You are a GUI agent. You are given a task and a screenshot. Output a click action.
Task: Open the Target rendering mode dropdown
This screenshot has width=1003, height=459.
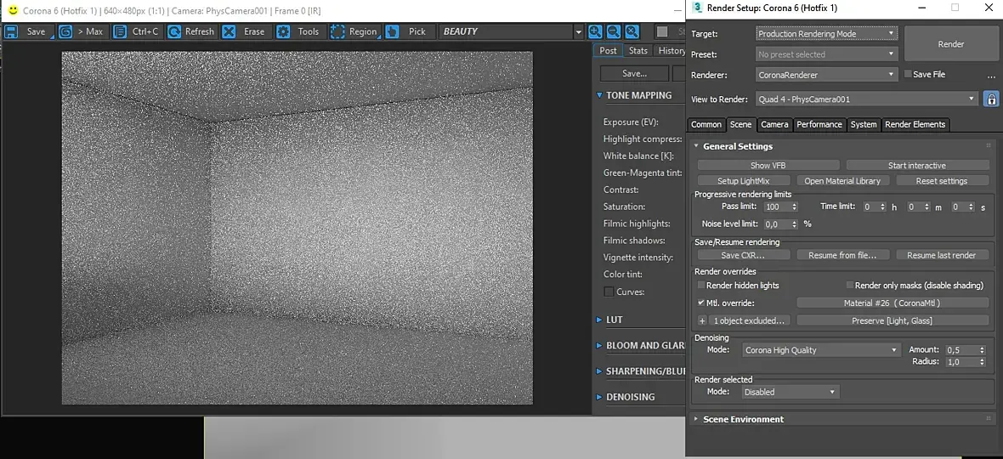(827, 34)
